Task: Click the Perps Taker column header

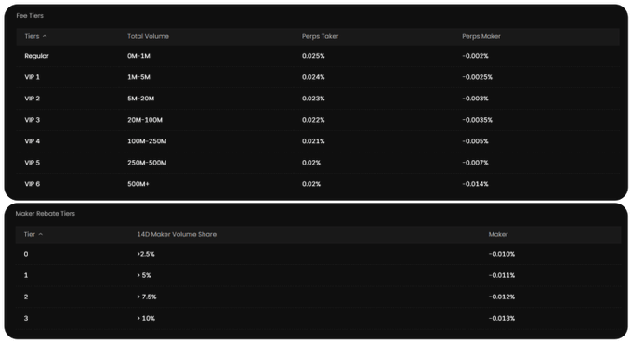Action: click(x=320, y=36)
